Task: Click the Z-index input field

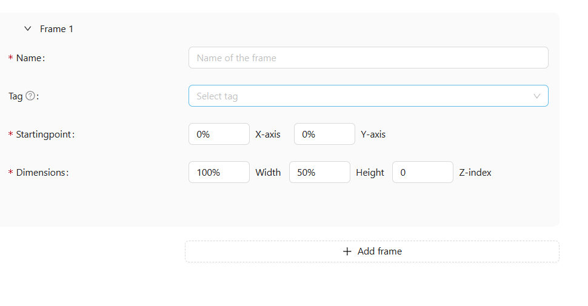Action: 423,172
